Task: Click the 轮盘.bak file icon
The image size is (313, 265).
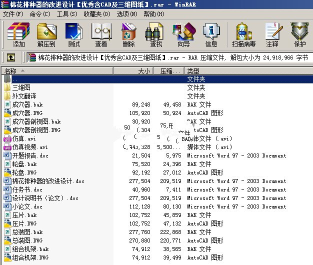Action: point(7,164)
